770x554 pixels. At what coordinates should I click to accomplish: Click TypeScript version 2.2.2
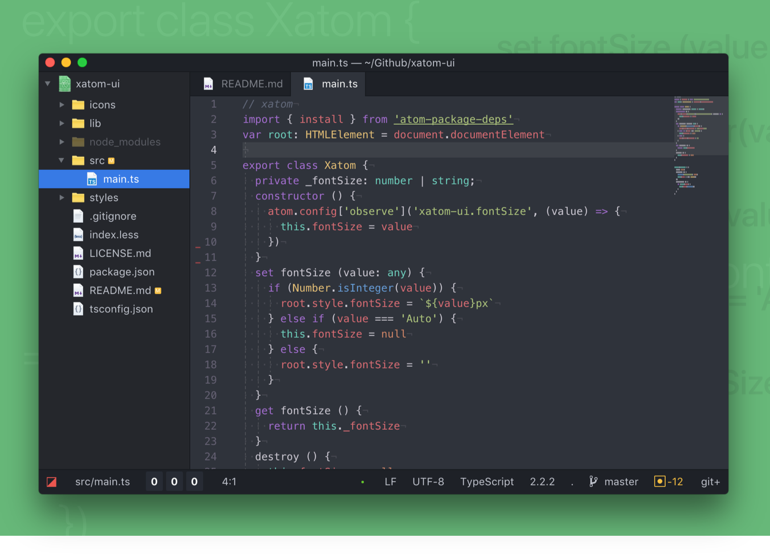pyautogui.click(x=542, y=482)
